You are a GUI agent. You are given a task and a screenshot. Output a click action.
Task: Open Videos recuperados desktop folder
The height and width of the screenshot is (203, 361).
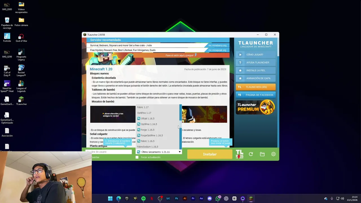coord(21,7)
